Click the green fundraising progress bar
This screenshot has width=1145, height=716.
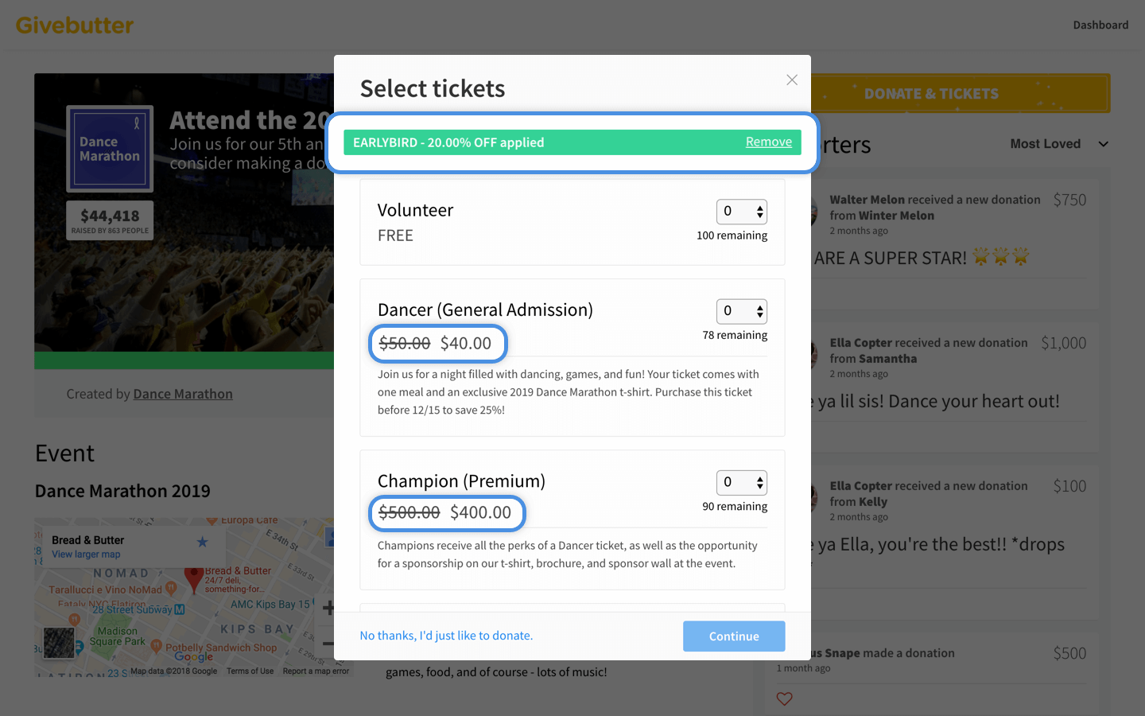pyautogui.click(x=184, y=360)
